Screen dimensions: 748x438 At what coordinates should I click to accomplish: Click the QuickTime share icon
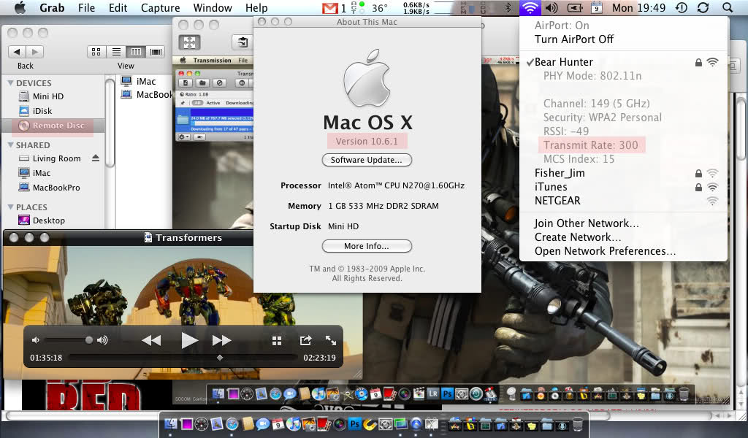pyautogui.click(x=305, y=341)
